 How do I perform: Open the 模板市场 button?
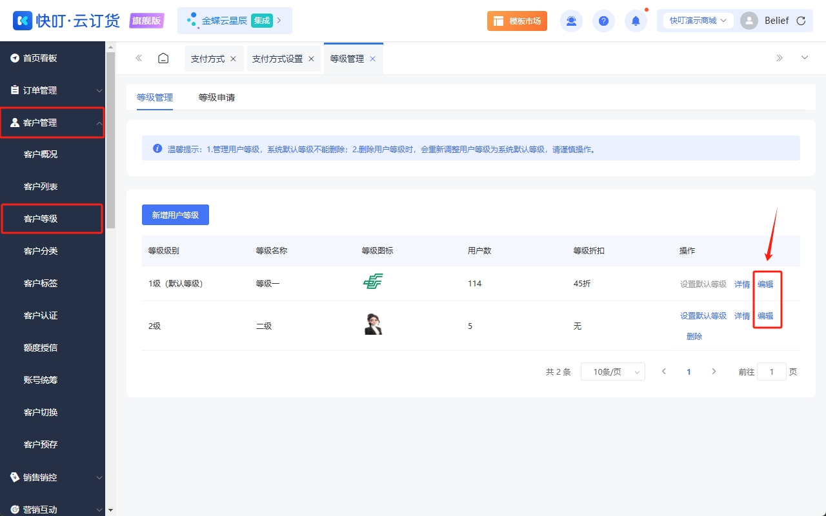tap(517, 21)
